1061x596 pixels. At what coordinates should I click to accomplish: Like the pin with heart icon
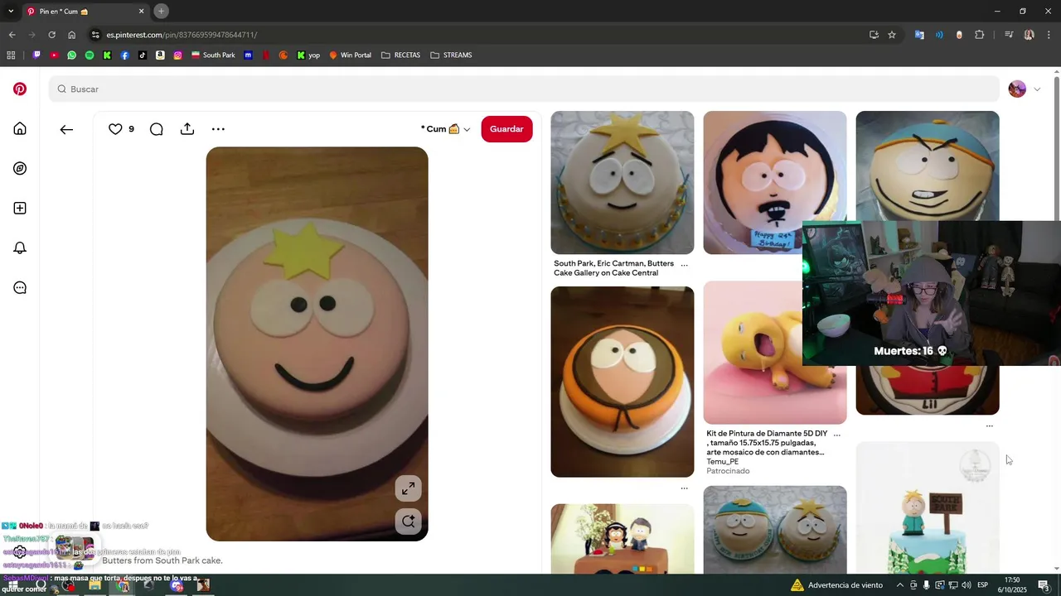[x=115, y=129]
